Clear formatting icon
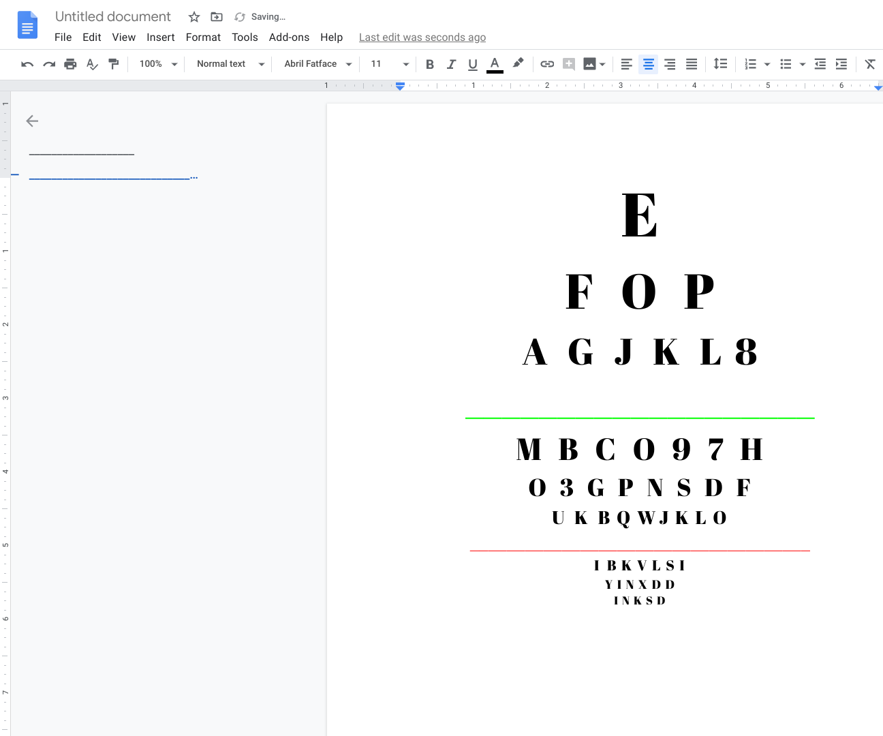The width and height of the screenshot is (883, 736). coord(870,64)
